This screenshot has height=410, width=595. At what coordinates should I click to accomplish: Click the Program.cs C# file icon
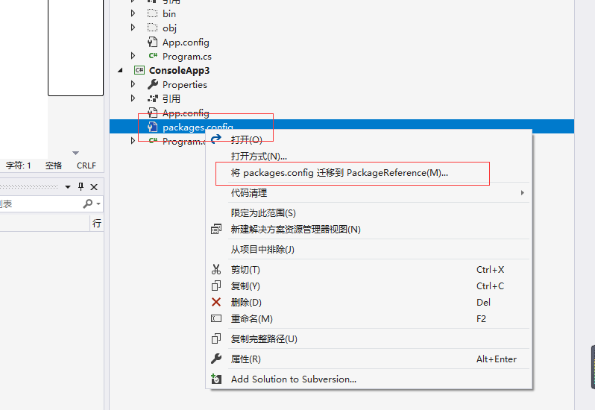click(x=153, y=56)
